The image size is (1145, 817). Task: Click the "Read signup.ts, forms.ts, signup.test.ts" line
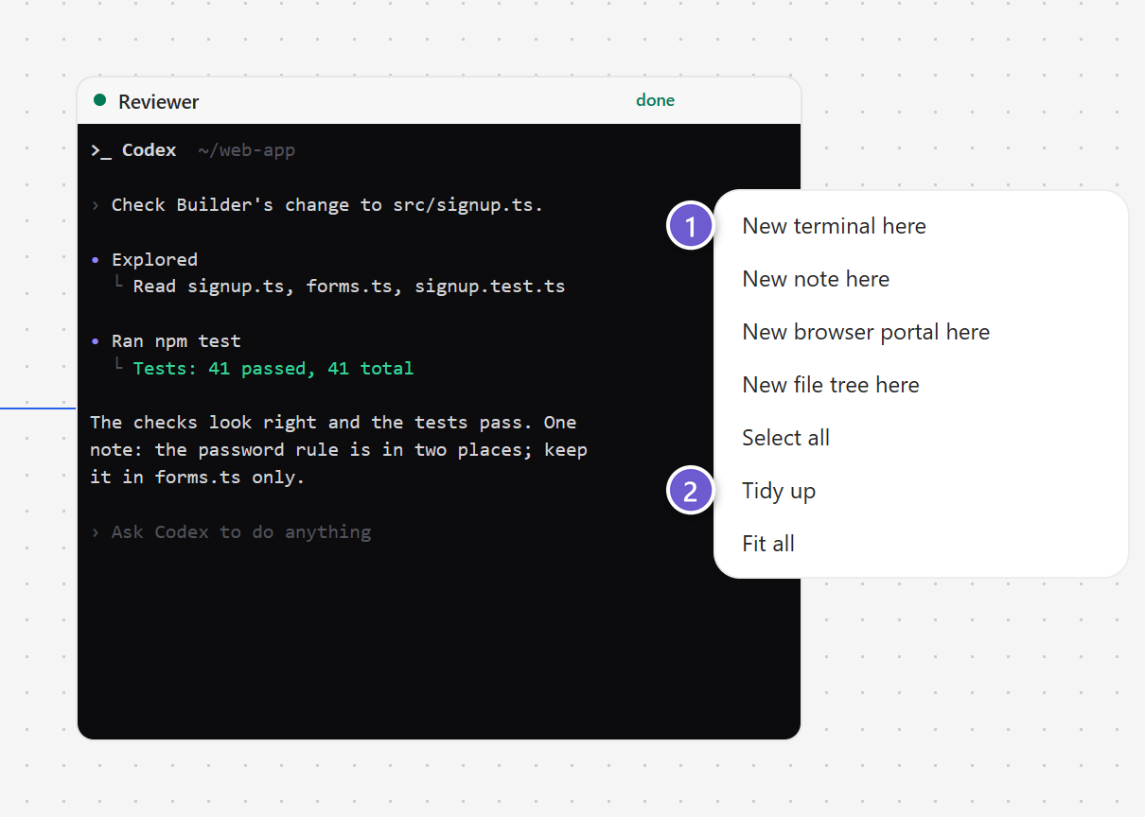click(x=349, y=287)
